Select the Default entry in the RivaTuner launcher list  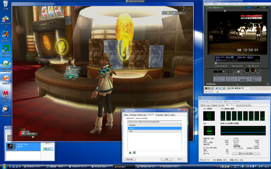pyautogui.click(x=155, y=128)
